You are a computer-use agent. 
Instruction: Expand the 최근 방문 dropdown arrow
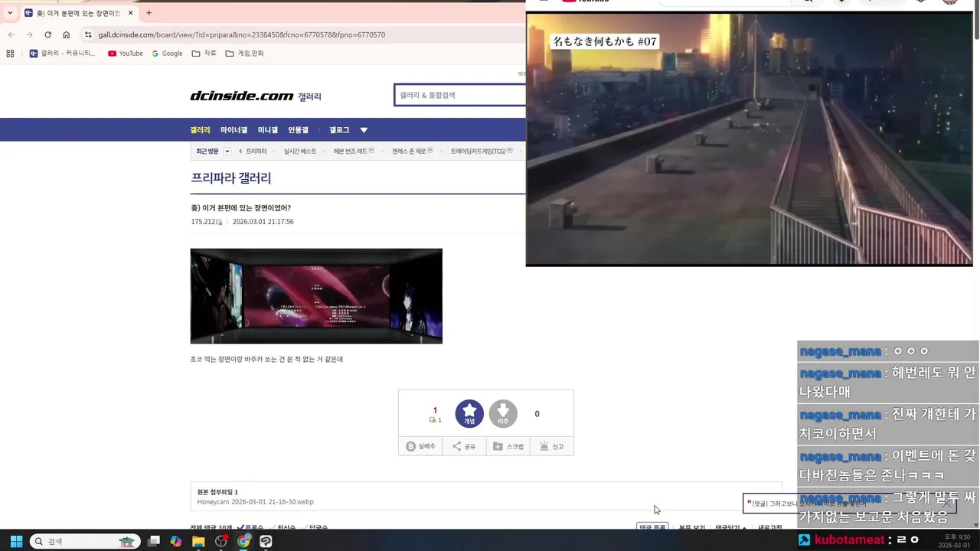227,152
